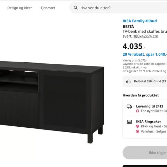Click the search magnifier icon
Image resolution: width=167 pixels, height=167 pixels.
click(x=75, y=8)
